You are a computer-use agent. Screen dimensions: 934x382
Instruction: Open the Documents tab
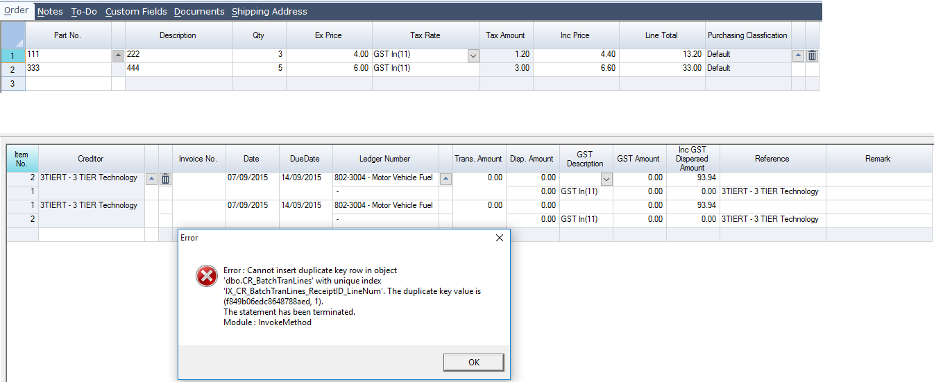(x=199, y=11)
